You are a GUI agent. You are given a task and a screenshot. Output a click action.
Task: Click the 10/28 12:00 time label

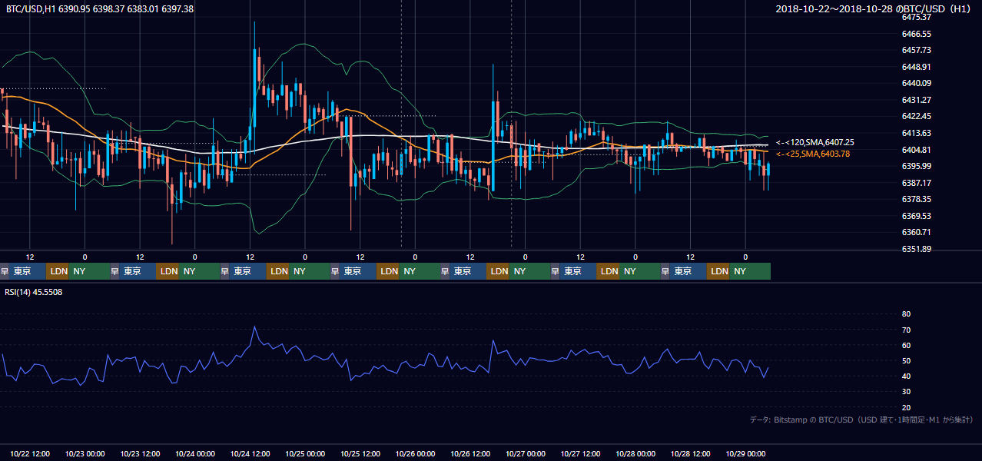coord(690,454)
